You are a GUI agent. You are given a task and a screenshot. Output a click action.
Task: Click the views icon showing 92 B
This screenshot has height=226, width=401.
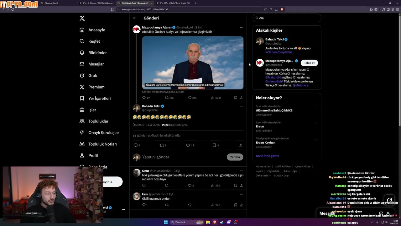tap(212, 98)
